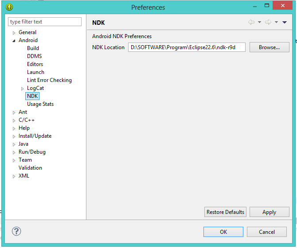The image size is (297, 248).
Task: Click the type filter text field
Action: click(45, 22)
